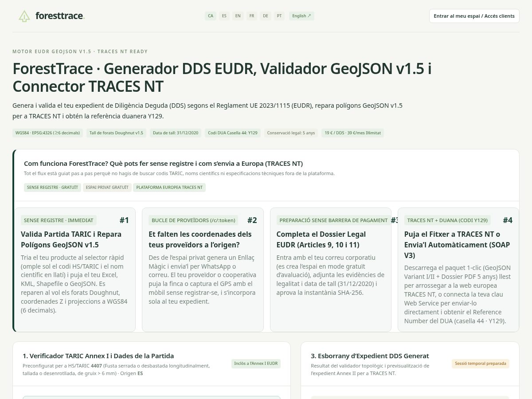Switch language to PT

point(279,16)
